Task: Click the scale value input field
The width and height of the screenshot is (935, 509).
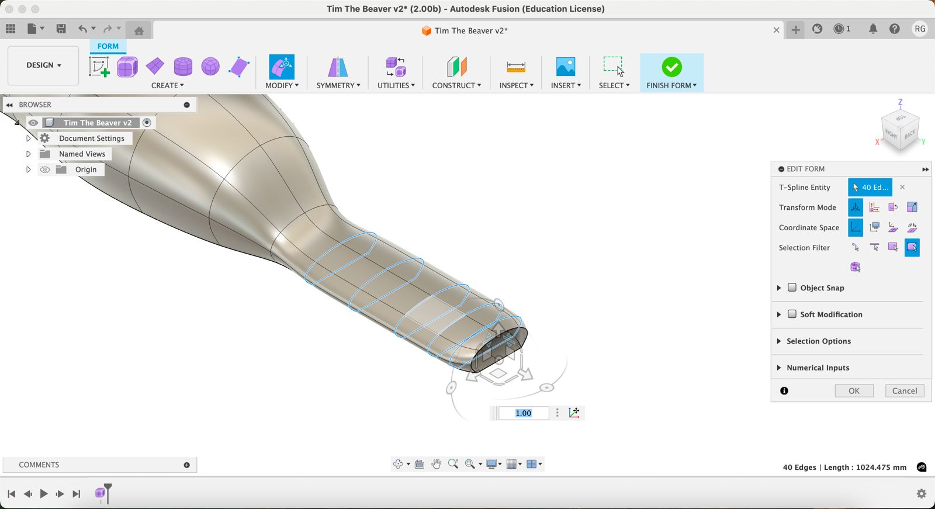Action: (x=523, y=413)
